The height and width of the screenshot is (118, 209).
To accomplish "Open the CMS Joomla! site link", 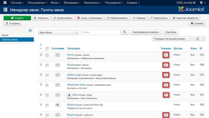I will tap(186, 3).
